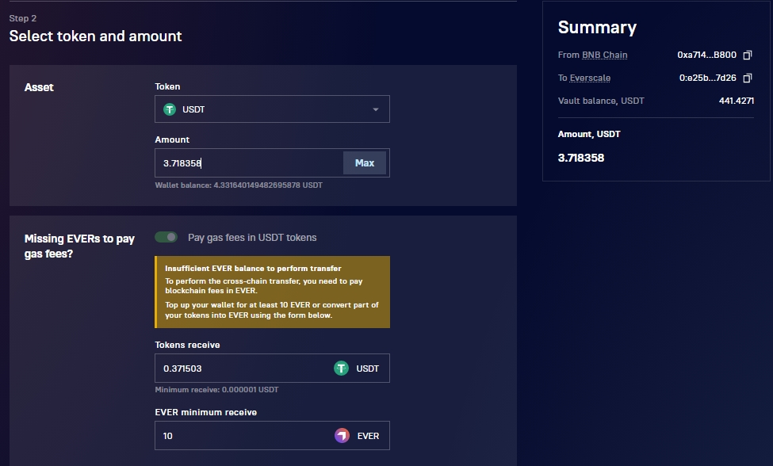Open the BNB Chain link in Summary
Image resolution: width=773 pixels, height=466 pixels.
(x=604, y=55)
